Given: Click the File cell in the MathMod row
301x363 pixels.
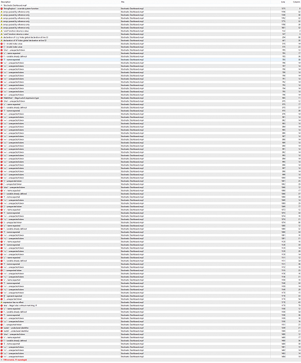Looking at the screenshot, I should tap(132, 98).
